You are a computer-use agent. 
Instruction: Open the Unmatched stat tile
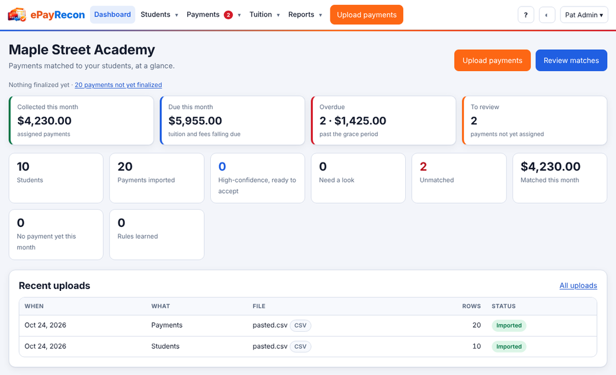coord(459,178)
